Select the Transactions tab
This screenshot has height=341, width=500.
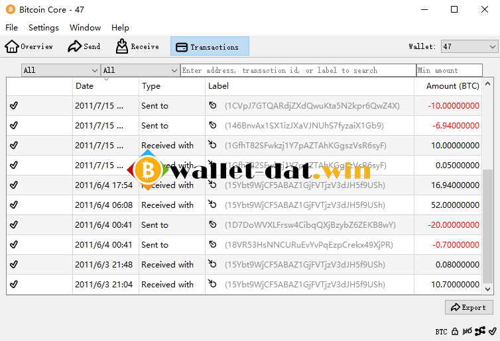coord(210,46)
